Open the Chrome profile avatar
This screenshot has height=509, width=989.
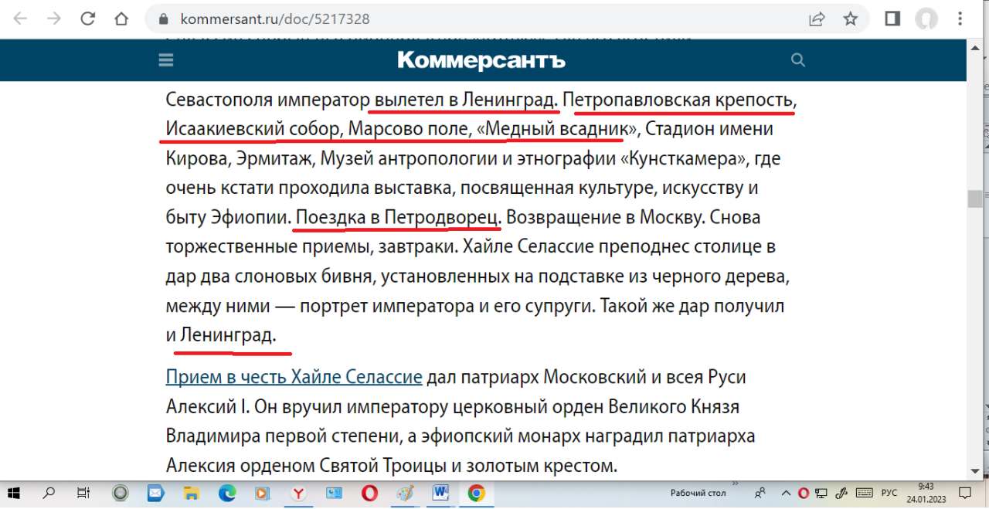(x=926, y=19)
